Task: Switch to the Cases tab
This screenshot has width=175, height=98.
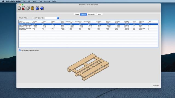Action: (77, 14)
